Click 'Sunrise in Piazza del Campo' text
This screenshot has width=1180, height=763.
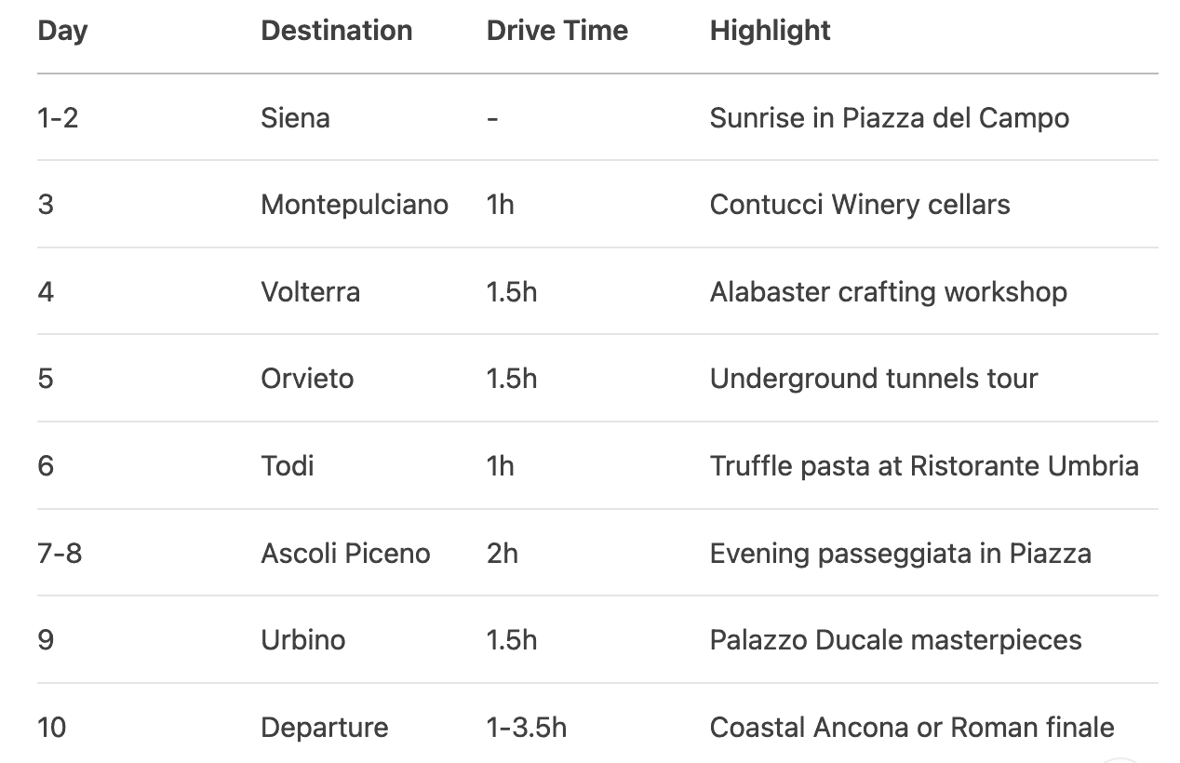point(889,118)
